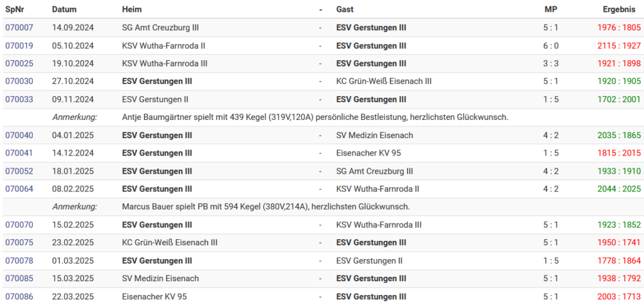
Task: Select match 070085 at SV Medizin Eisenach
Action: point(19,279)
